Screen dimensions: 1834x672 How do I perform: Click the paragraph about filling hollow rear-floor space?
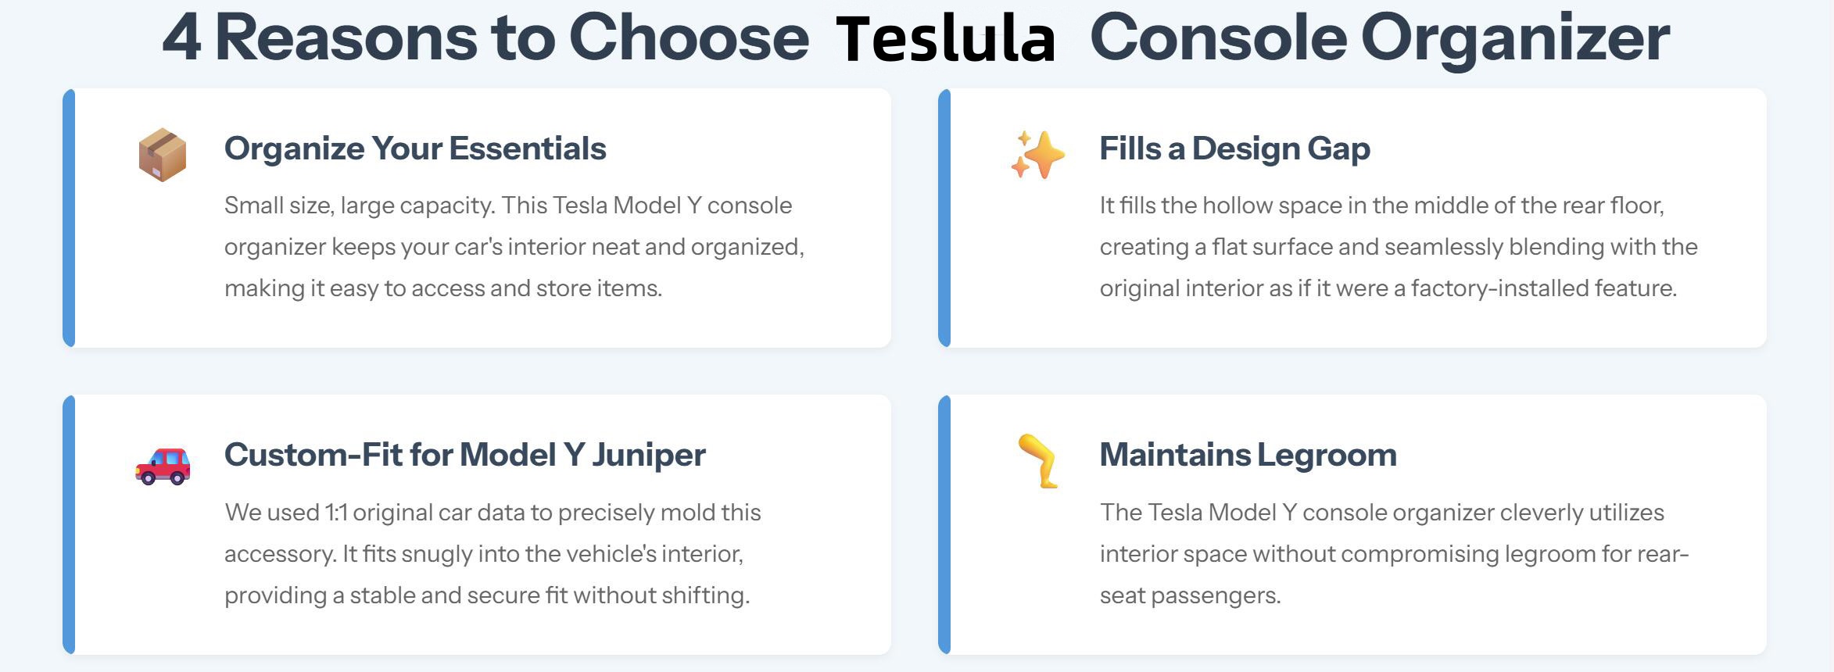coord(1398,247)
